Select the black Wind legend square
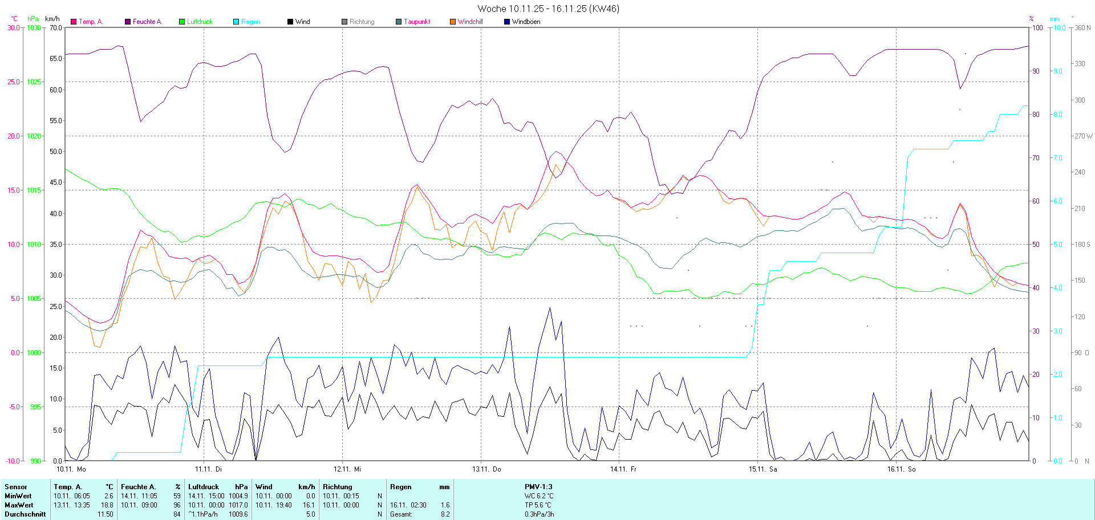The width and height of the screenshot is (1095, 520). (x=290, y=22)
